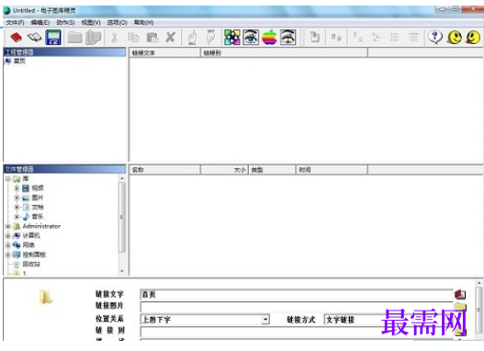
Task: Click the 首页 item in project manager
Action: [19, 62]
